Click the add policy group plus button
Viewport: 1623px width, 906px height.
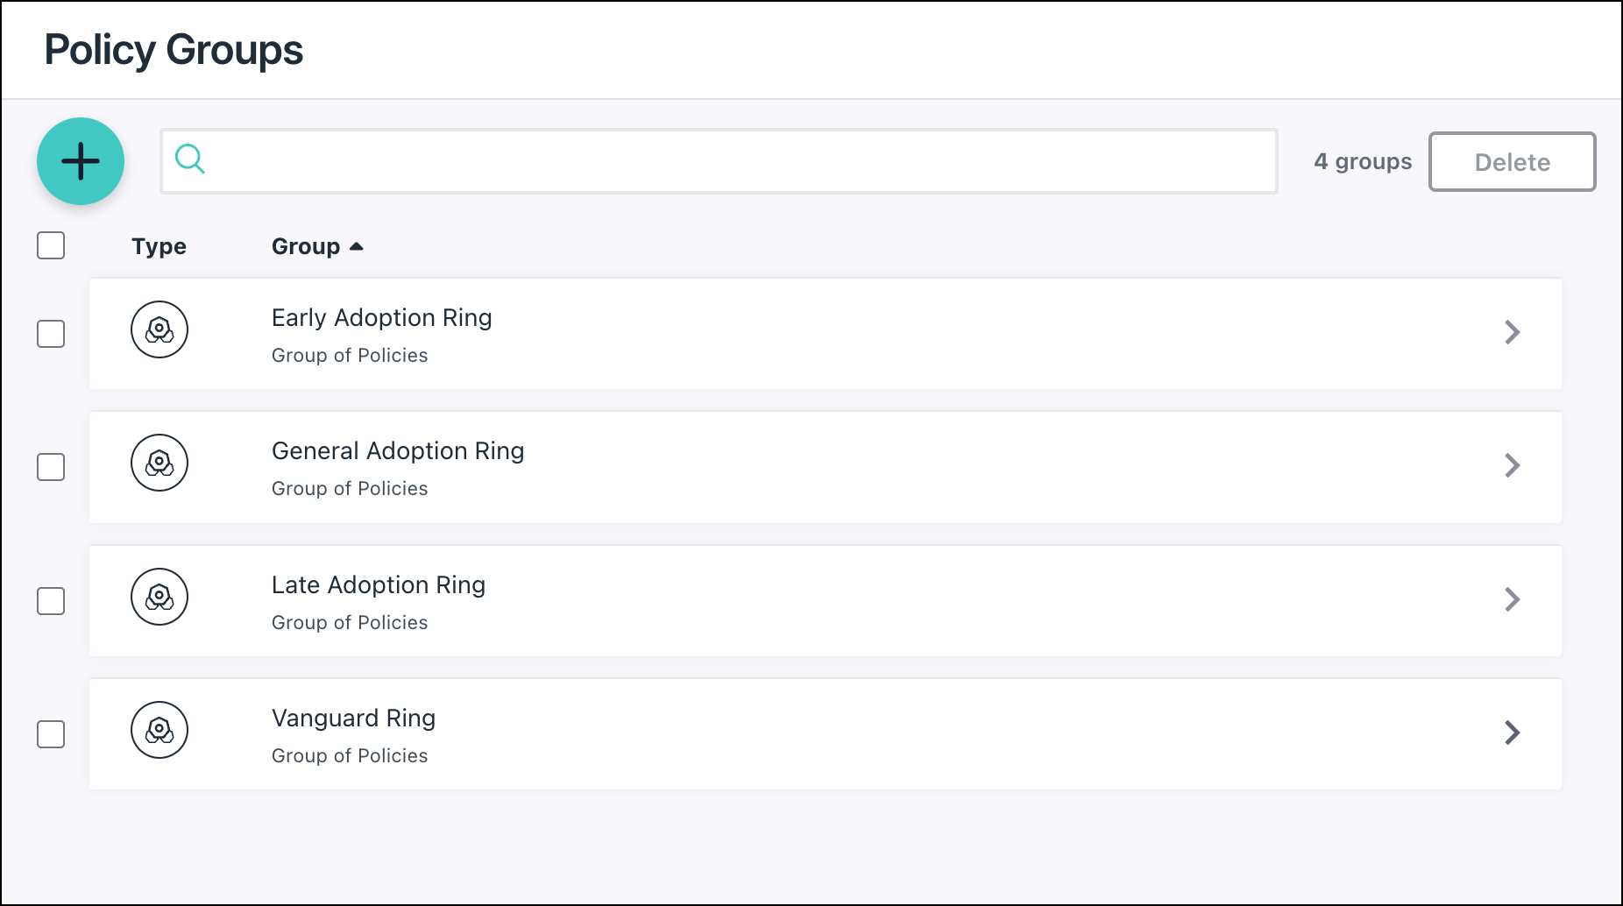pyautogui.click(x=81, y=161)
